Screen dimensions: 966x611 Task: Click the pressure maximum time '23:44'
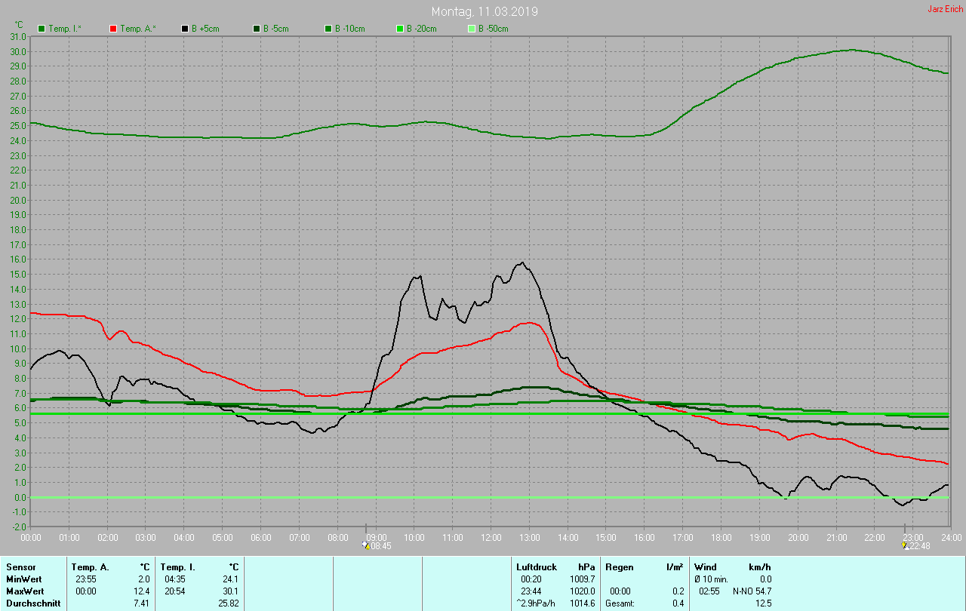[531, 591]
